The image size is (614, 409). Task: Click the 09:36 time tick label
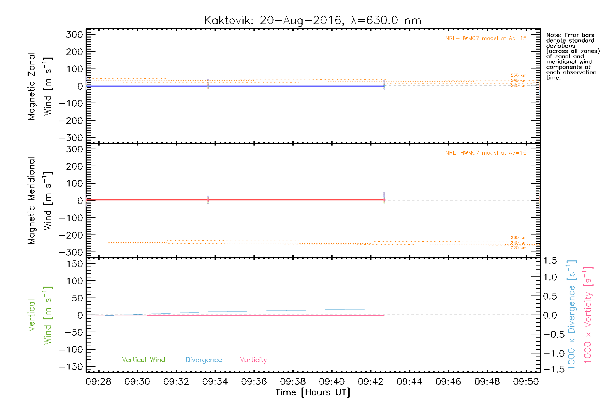click(254, 381)
